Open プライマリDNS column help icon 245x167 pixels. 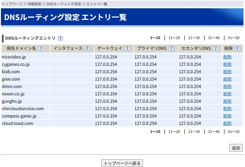(171, 49)
